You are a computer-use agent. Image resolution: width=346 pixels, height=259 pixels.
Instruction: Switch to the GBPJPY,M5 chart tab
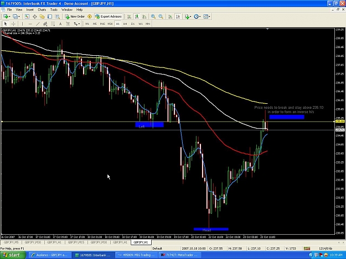click(11, 242)
